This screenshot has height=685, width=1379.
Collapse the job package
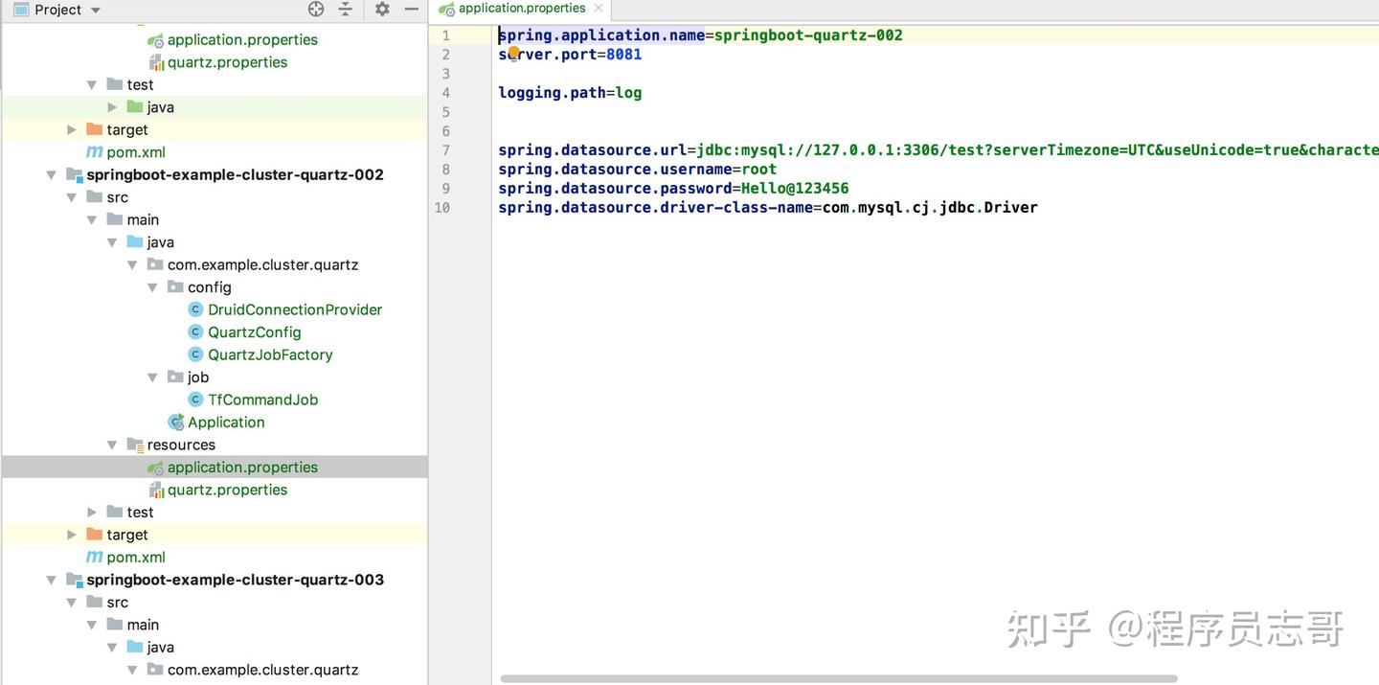point(153,377)
